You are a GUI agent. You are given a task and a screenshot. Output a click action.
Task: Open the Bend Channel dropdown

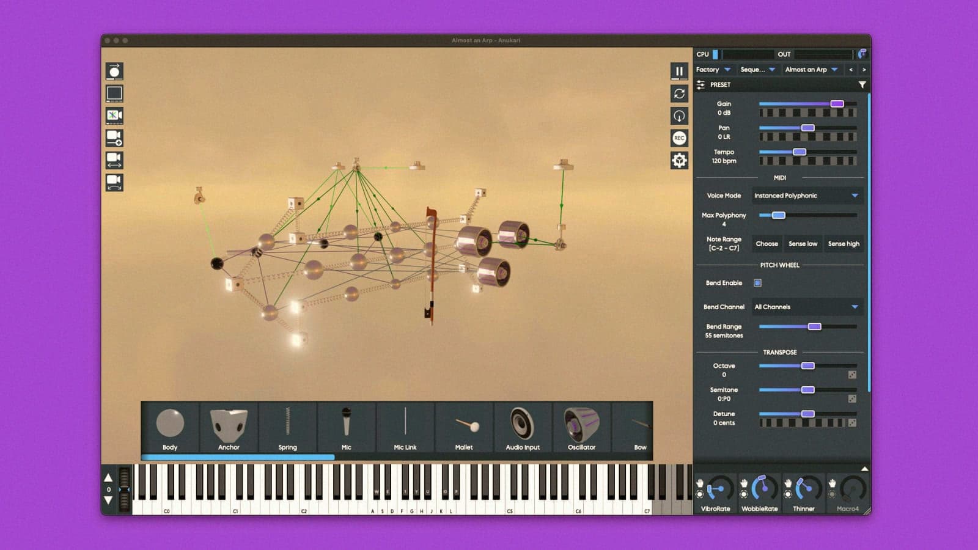[807, 307]
